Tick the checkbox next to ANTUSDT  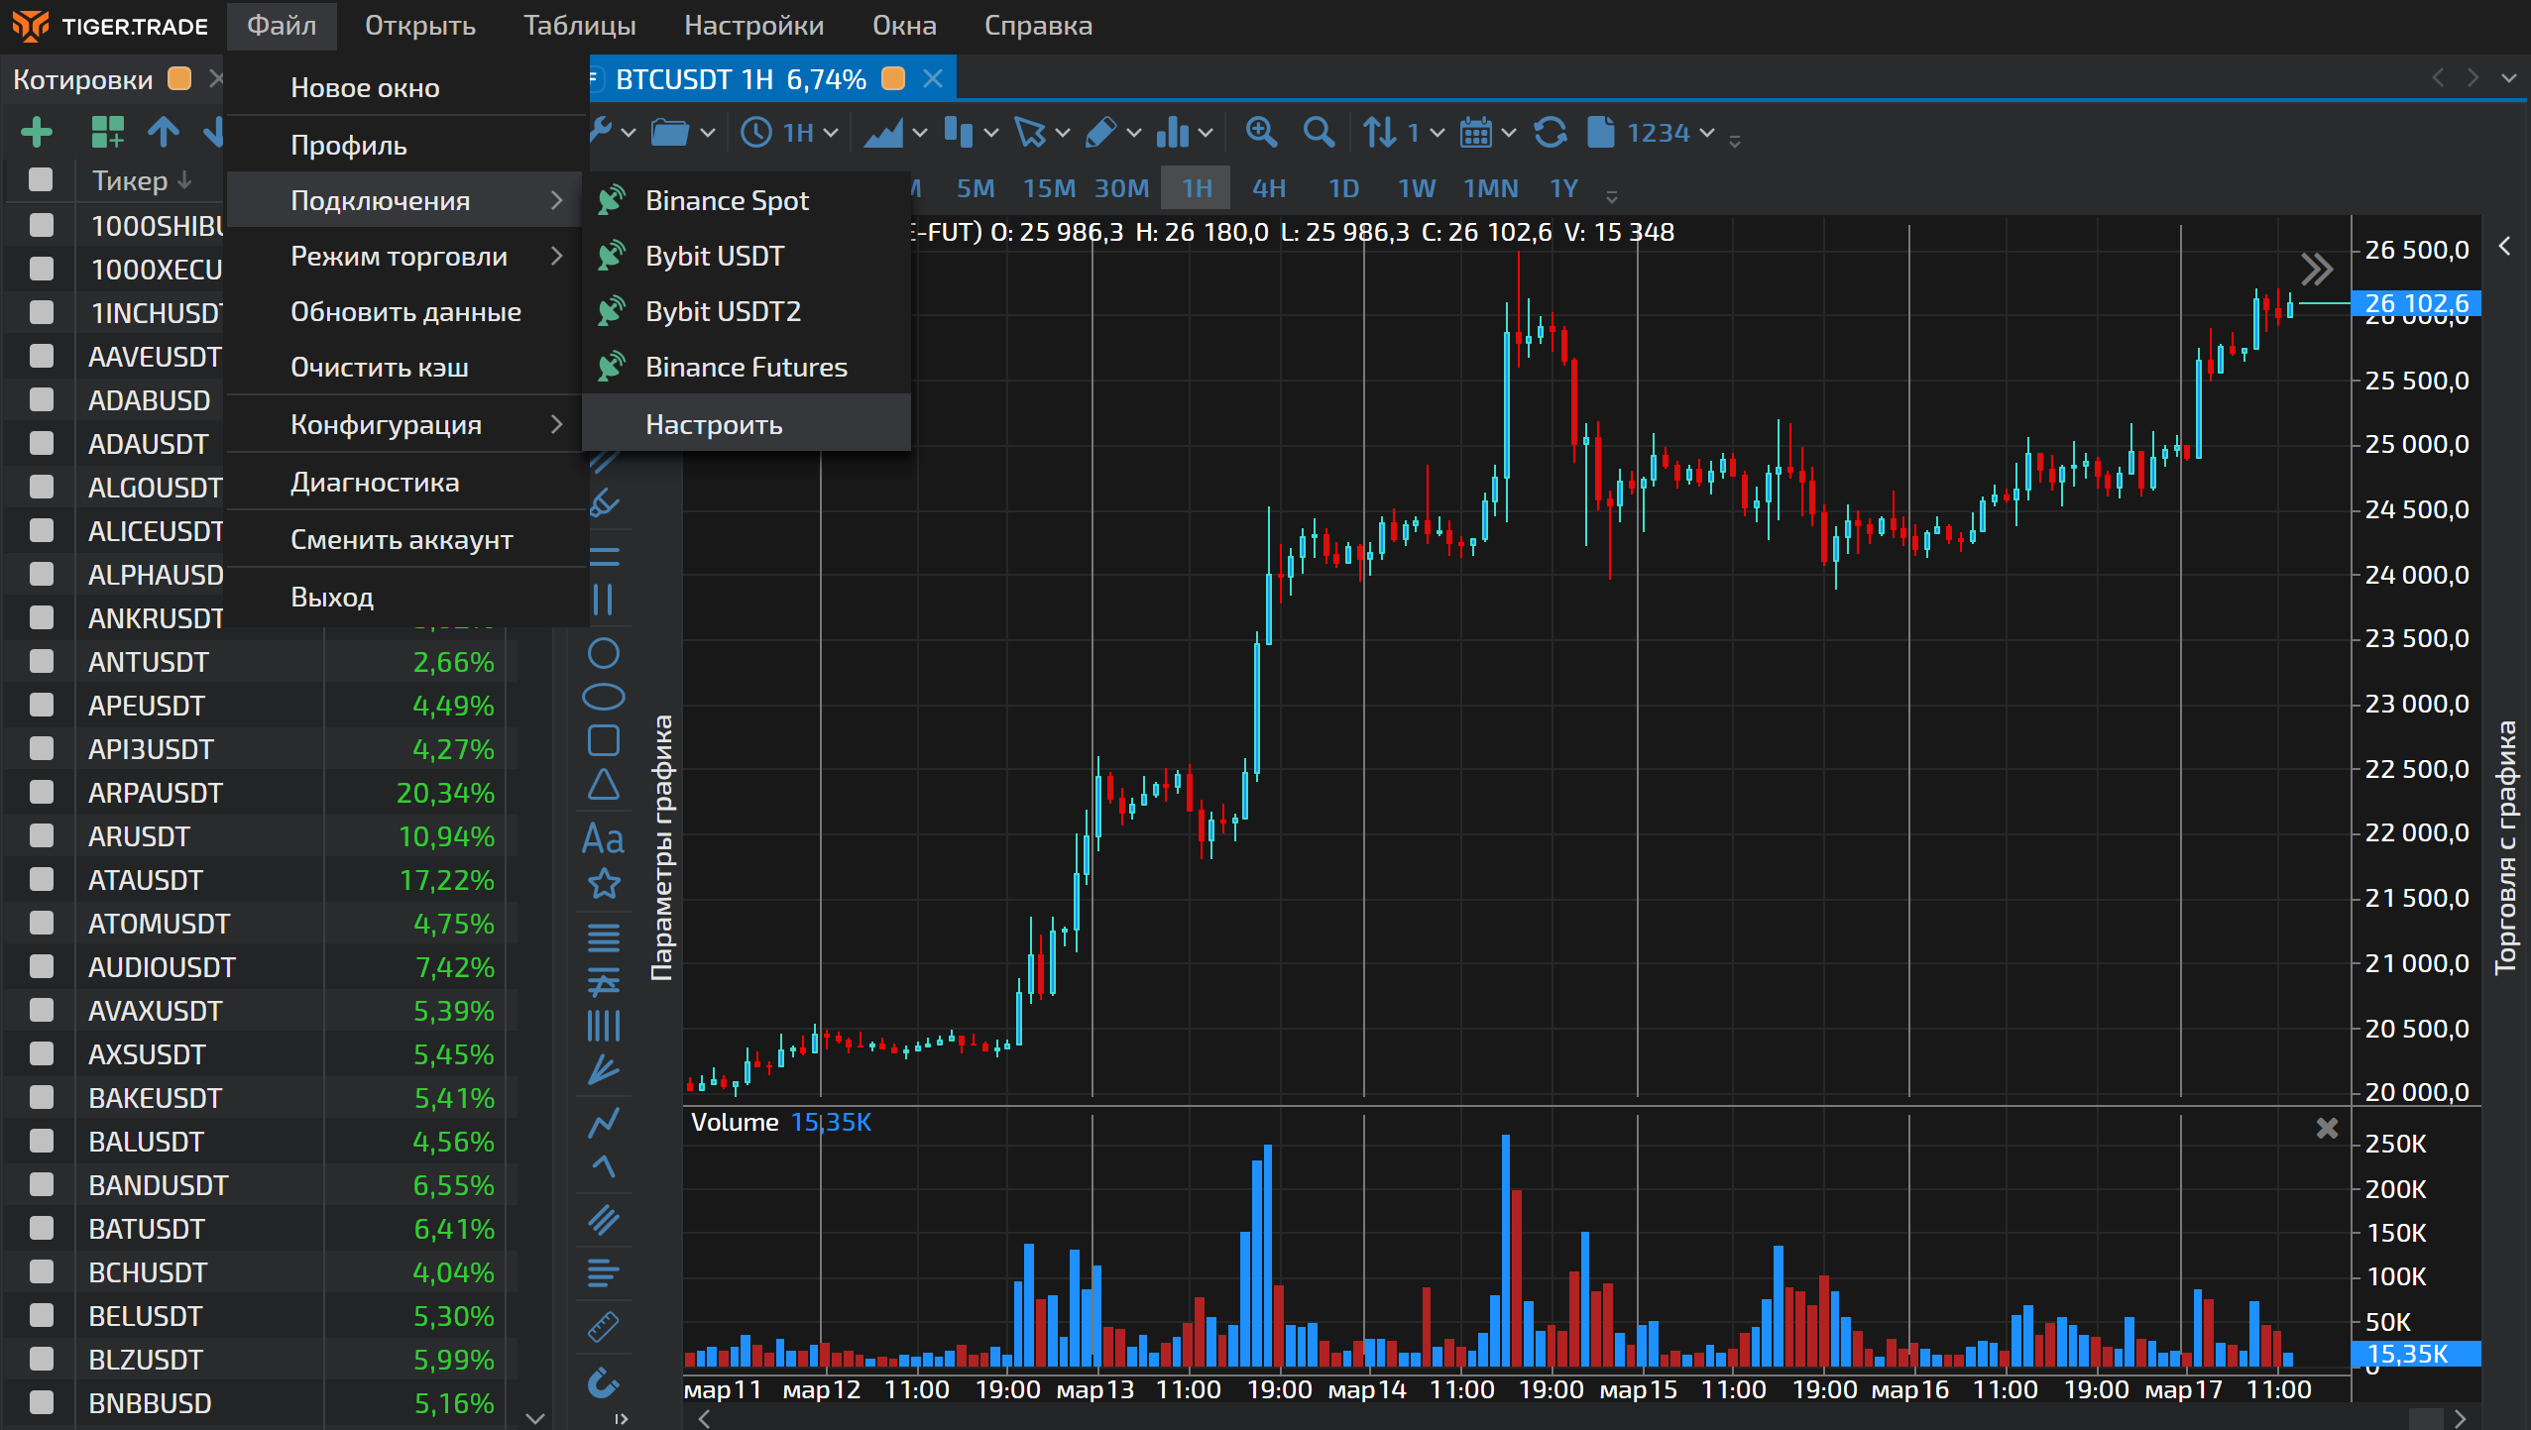click(42, 661)
